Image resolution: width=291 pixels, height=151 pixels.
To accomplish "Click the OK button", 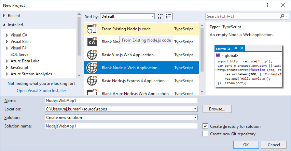I will click(246, 145).
